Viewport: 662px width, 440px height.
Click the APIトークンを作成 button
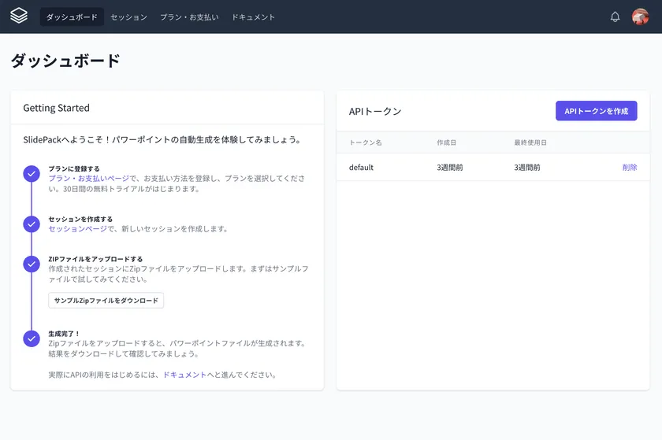tap(596, 111)
